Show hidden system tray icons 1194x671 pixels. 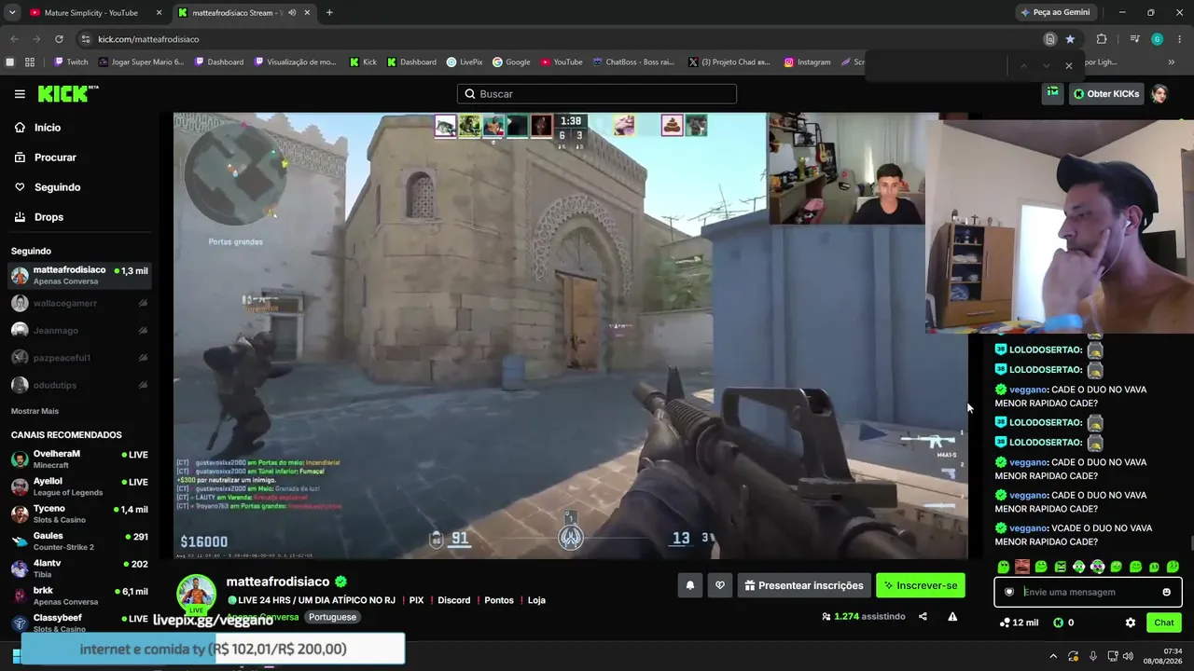[x=1053, y=656]
